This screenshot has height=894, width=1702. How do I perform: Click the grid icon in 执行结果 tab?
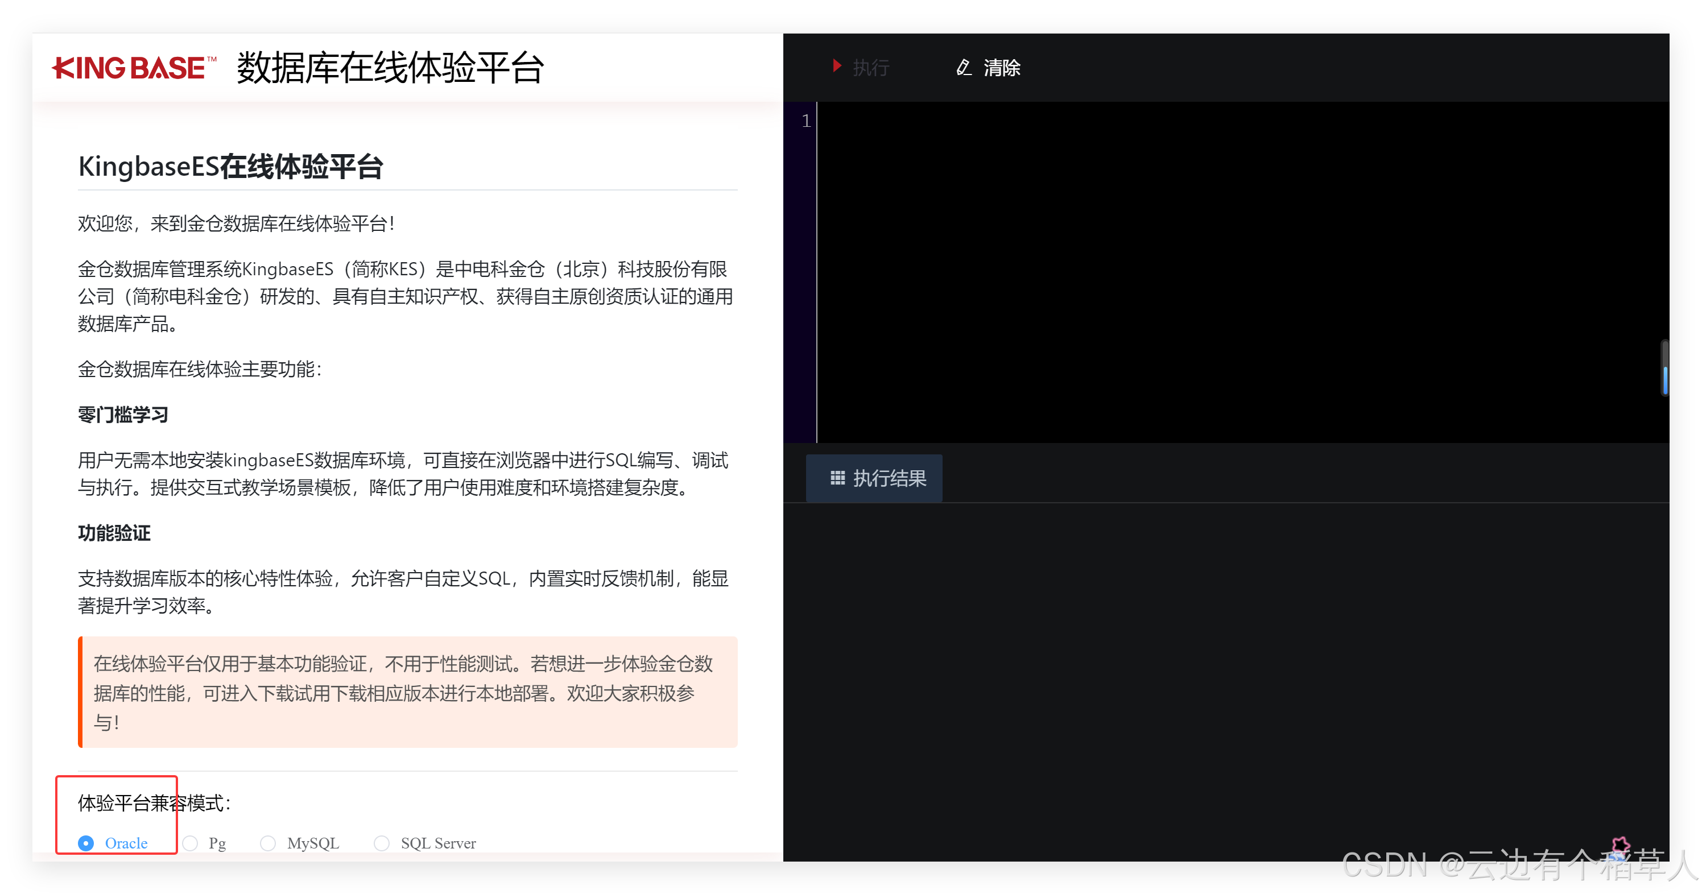coord(837,478)
